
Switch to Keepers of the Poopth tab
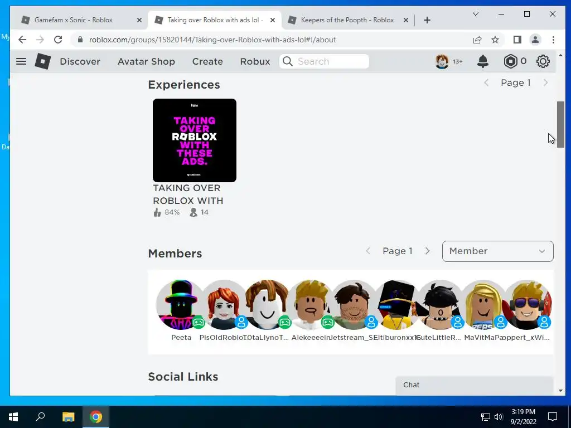click(347, 20)
